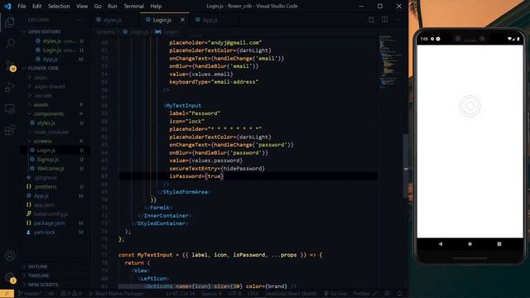This screenshot has height=298, width=530.
Task: Tap the Android back button on the emulator
Action: pyautogui.click(x=440, y=244)
